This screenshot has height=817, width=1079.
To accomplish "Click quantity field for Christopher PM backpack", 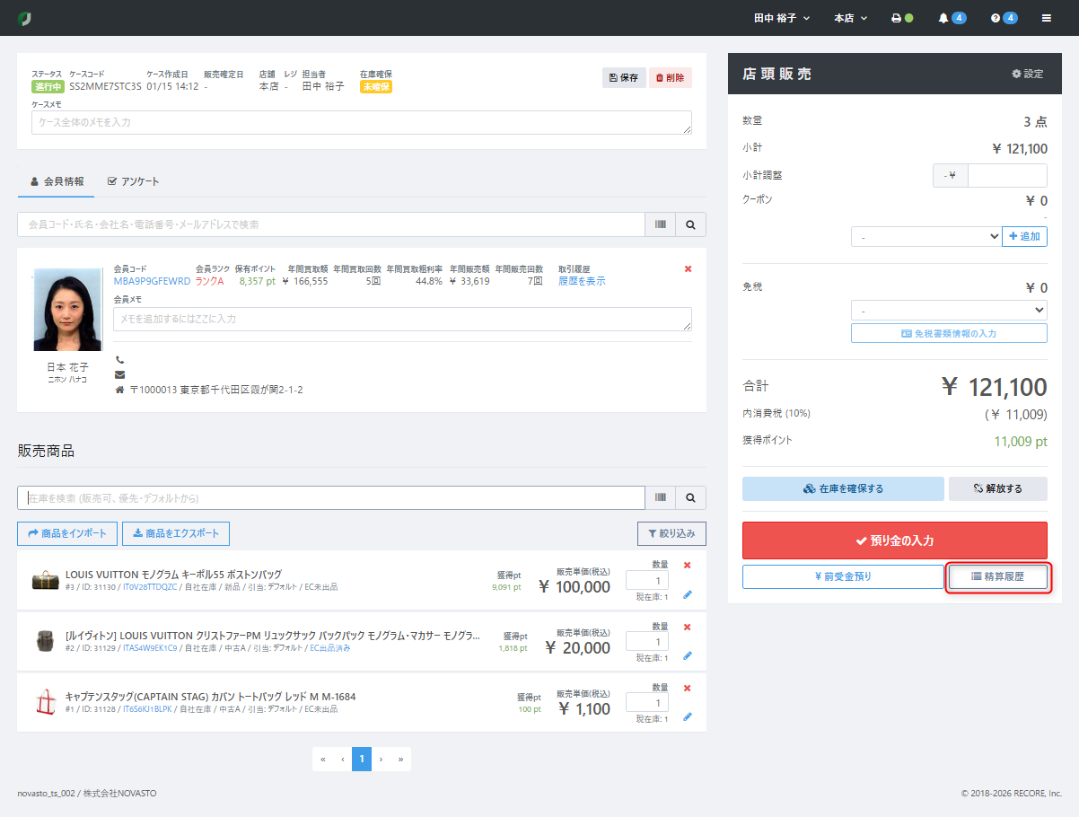I will tap(647, 641).
